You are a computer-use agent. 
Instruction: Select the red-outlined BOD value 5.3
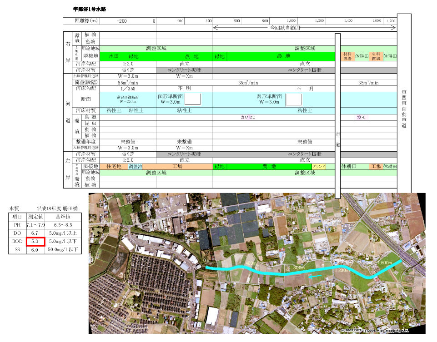click(35, 242)
